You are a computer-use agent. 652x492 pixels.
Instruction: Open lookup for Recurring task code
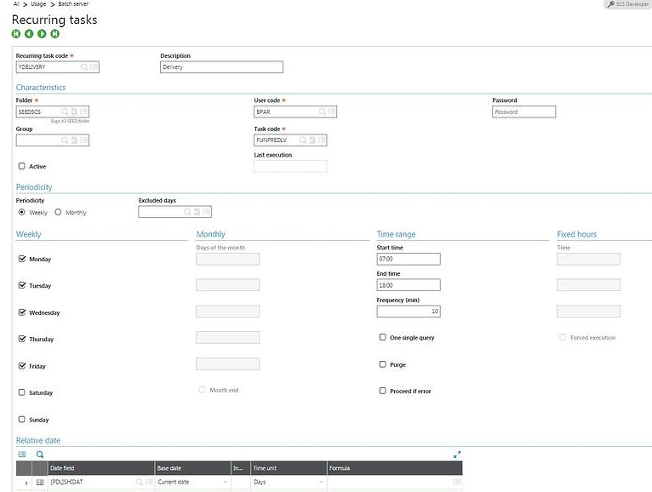tap(84, 66)
